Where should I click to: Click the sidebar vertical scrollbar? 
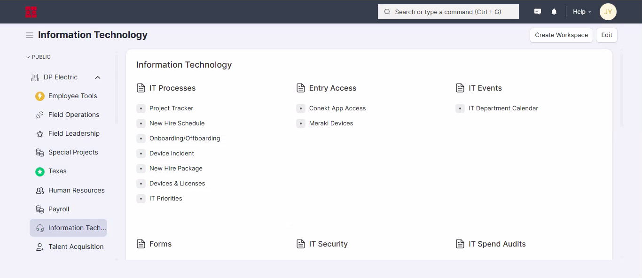tap(117, 89)
